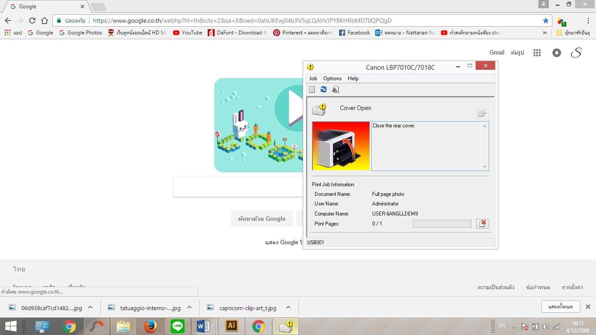
Task: Click USB001 in the status bar
Action: point(316,243)
